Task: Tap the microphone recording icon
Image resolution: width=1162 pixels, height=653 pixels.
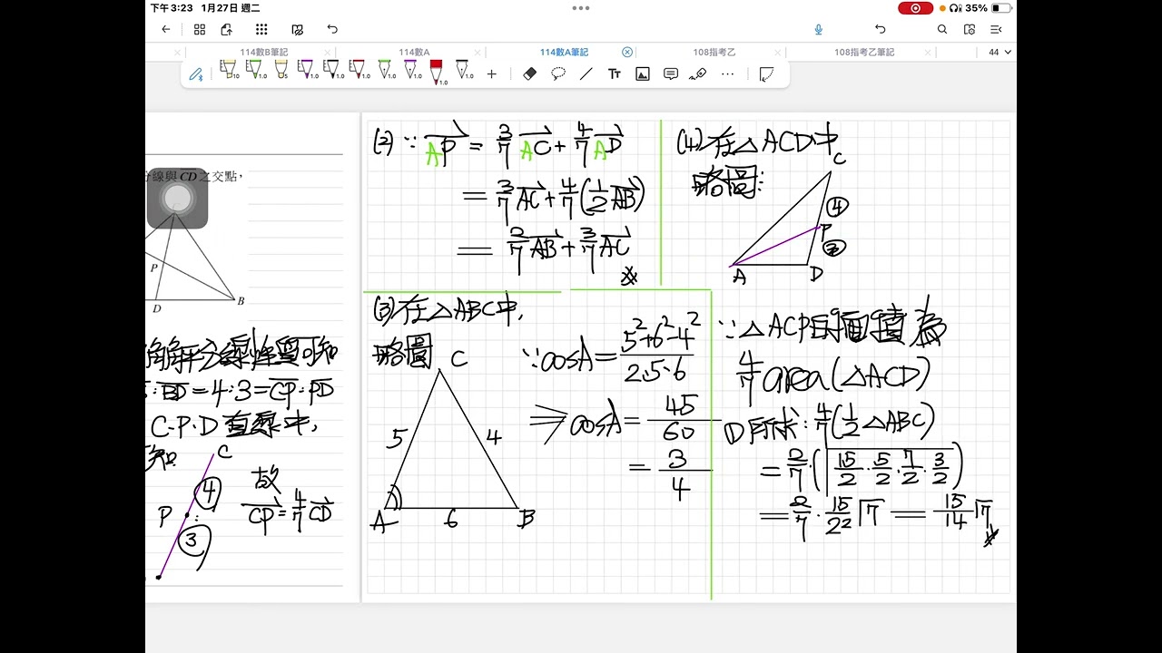Action: coord(818,29)
